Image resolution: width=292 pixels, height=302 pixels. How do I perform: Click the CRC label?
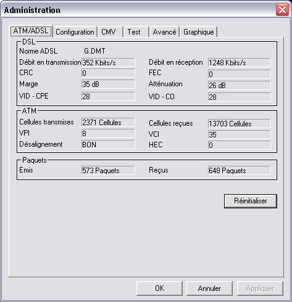[x=26, y=73]
